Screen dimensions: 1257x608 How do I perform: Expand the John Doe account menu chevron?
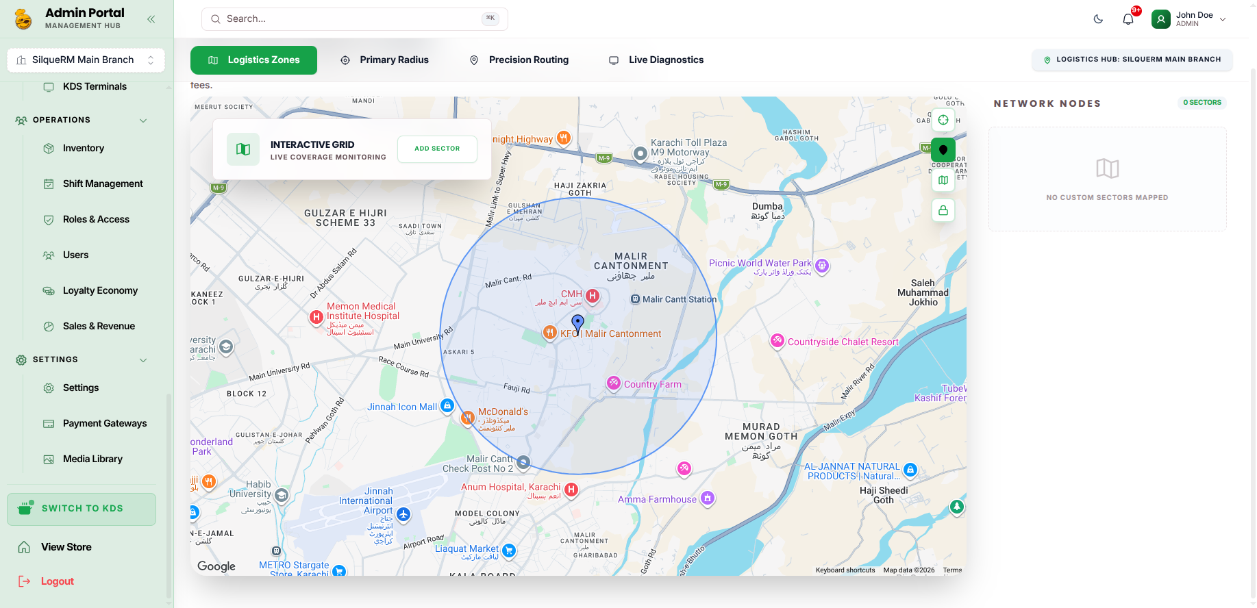(x=1223, y=19)
